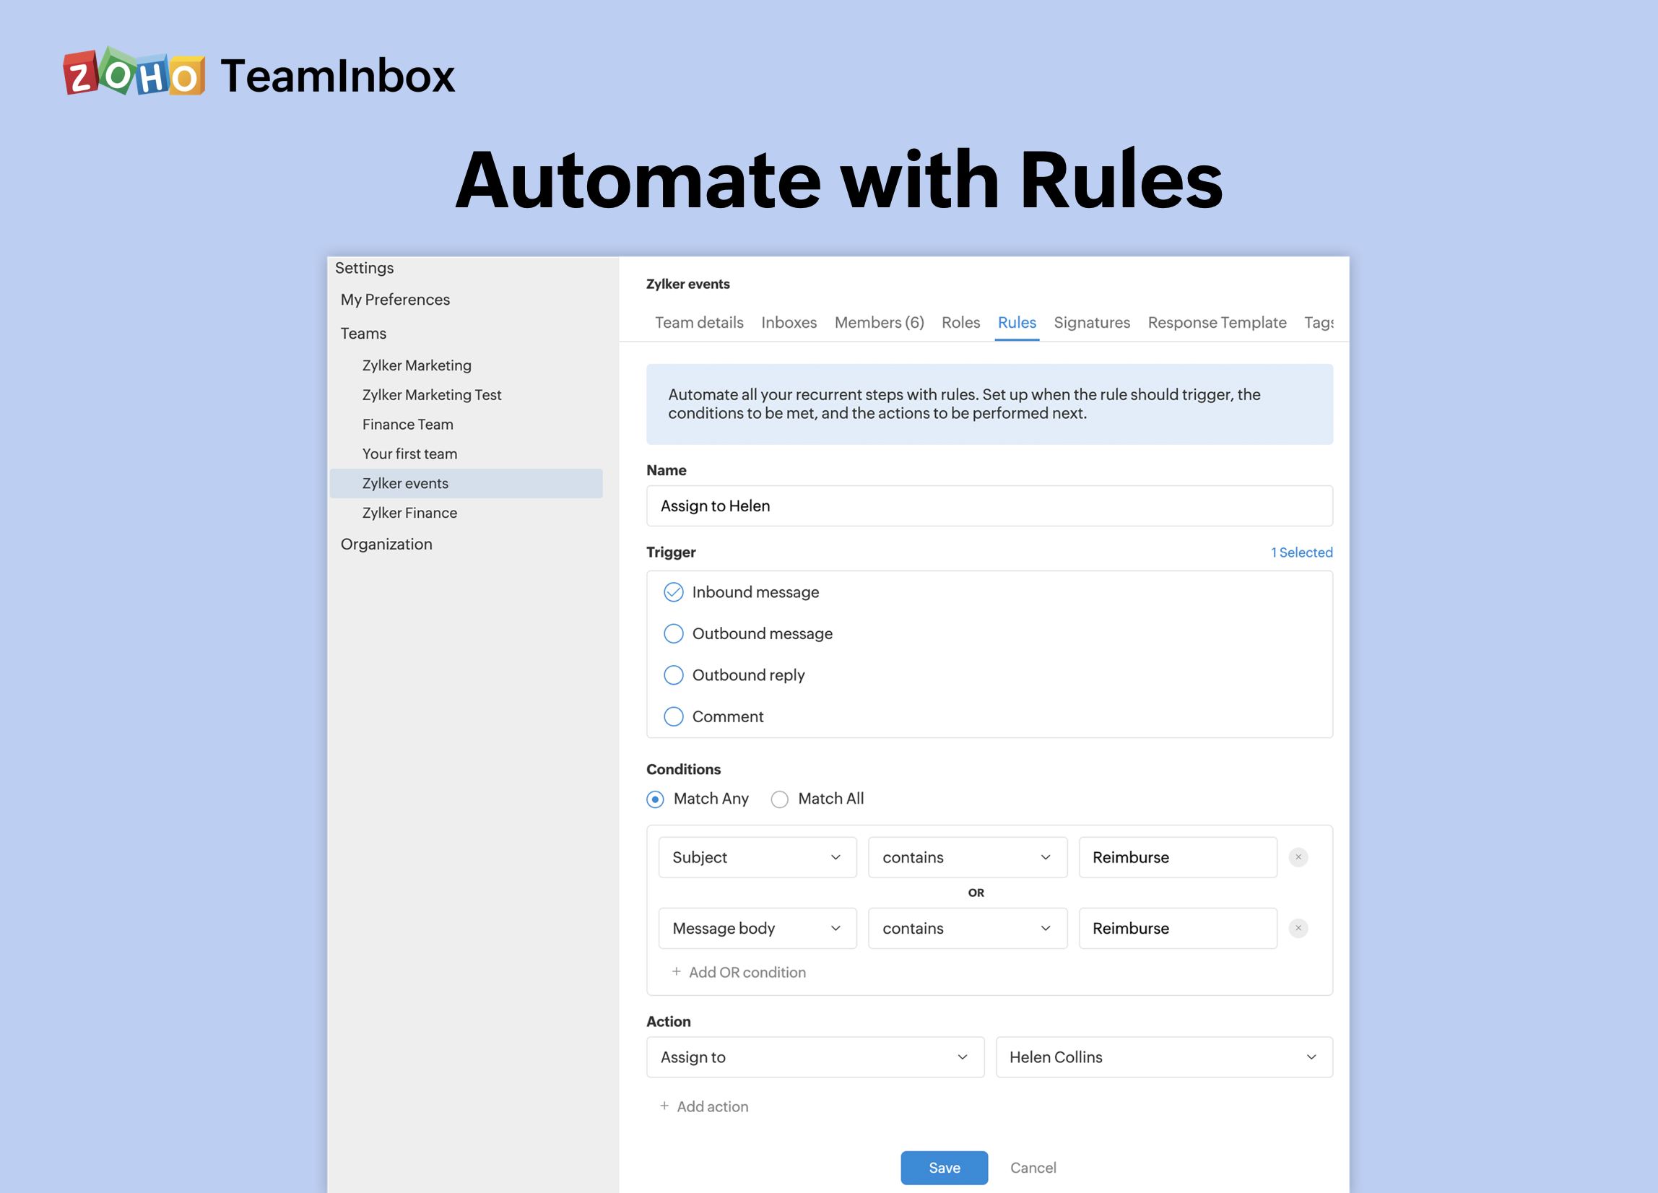Open the Members (6) tab

point(879,322)
